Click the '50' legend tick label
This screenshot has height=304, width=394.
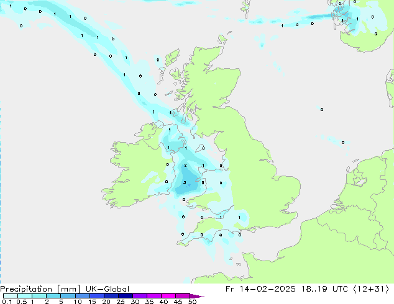pyautogui.click(x=192, y=302)
